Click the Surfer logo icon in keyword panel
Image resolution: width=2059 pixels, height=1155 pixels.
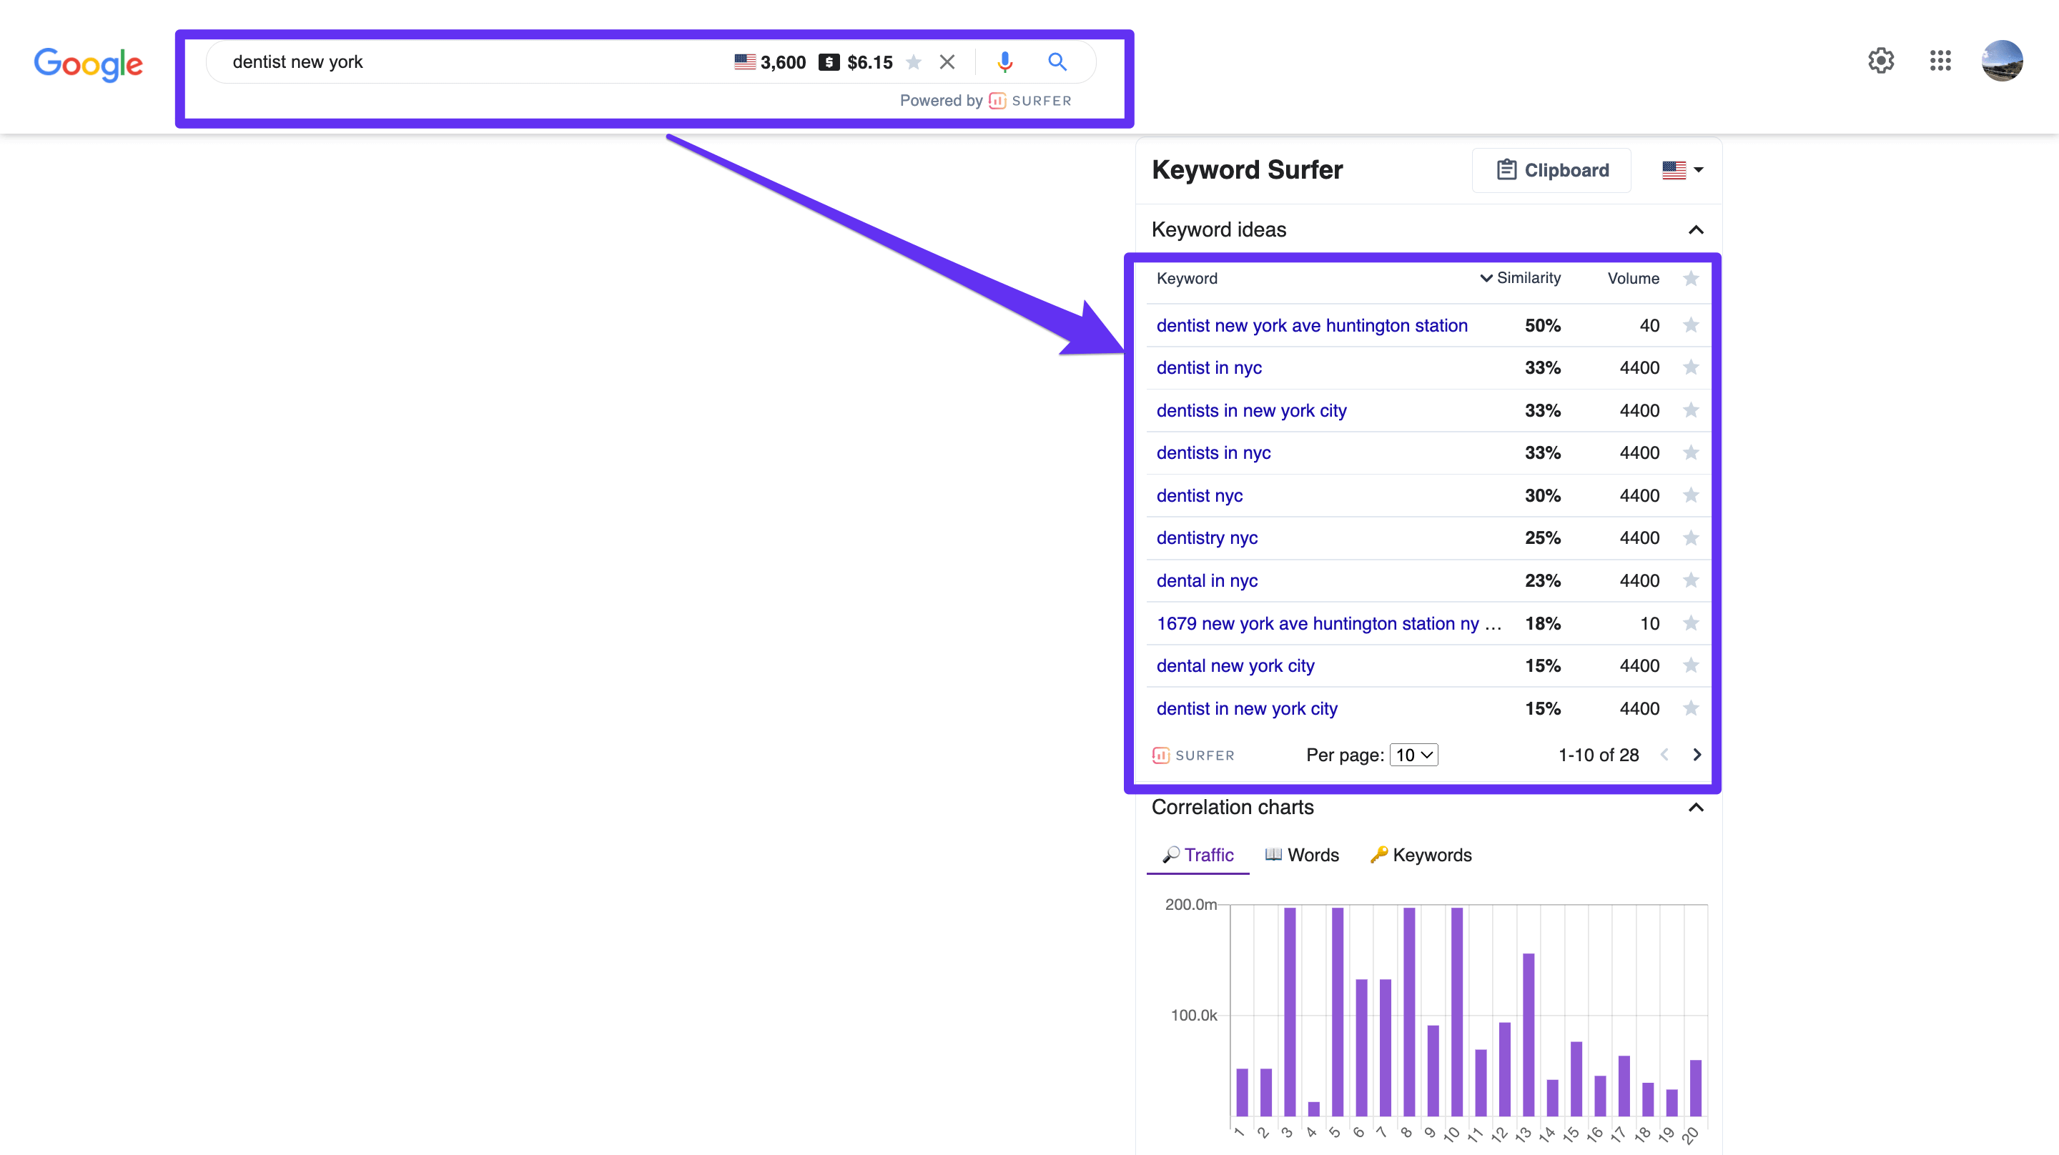coord(1160,755)
